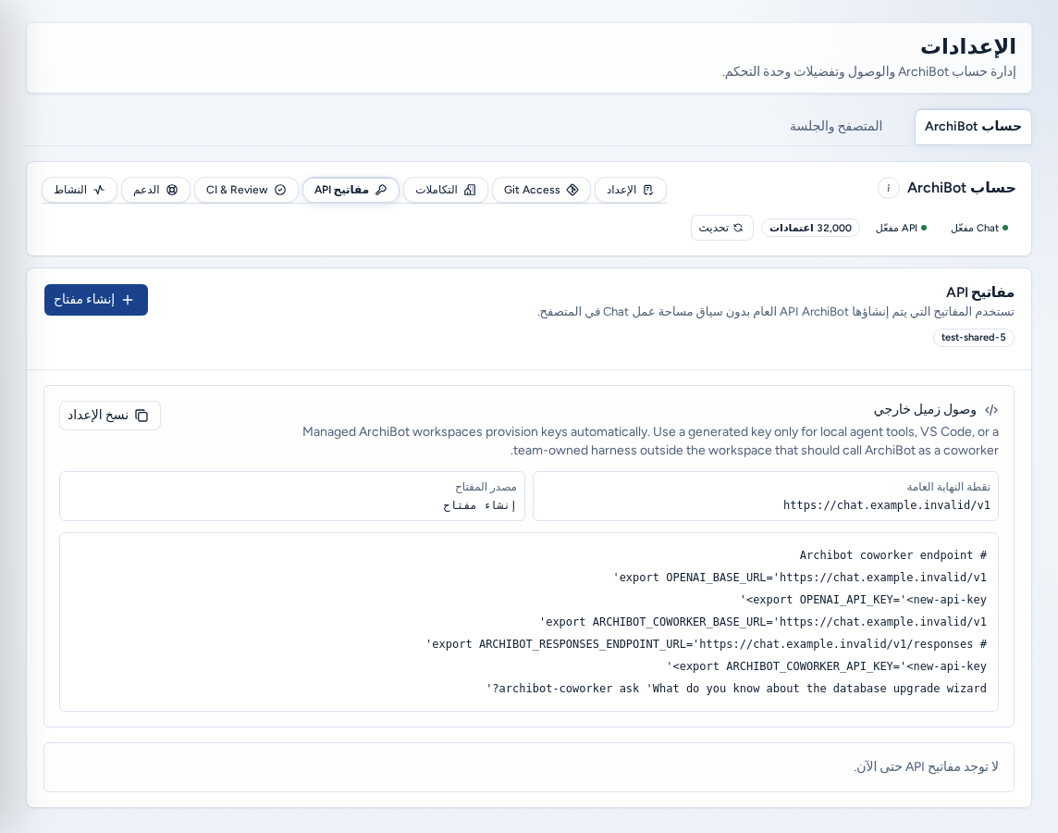Click the API keys key icon

pos(381,190)
